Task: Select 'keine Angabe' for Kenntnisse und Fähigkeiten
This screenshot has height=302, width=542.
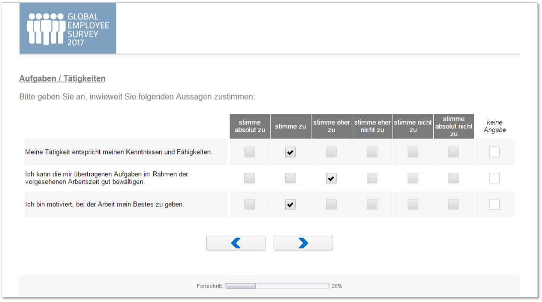Action: pos(494,152)
